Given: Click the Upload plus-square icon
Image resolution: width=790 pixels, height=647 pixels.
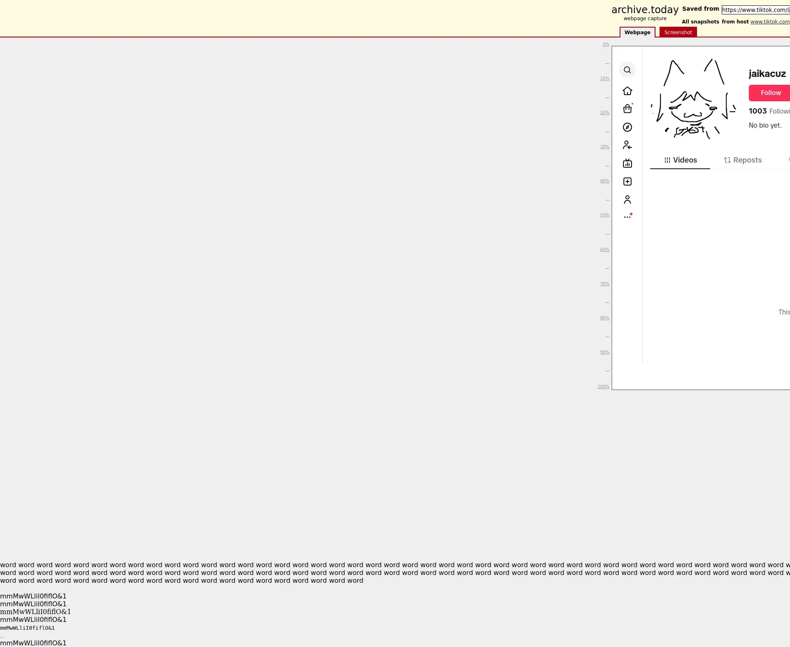Looking at the screenshot, I should click(627, 182).
